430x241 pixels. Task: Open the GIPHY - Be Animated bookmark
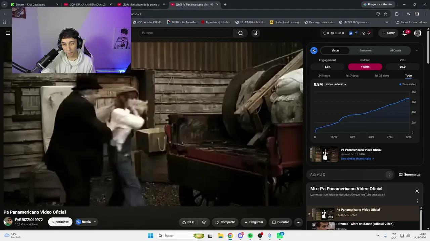[x=182, y=22]
